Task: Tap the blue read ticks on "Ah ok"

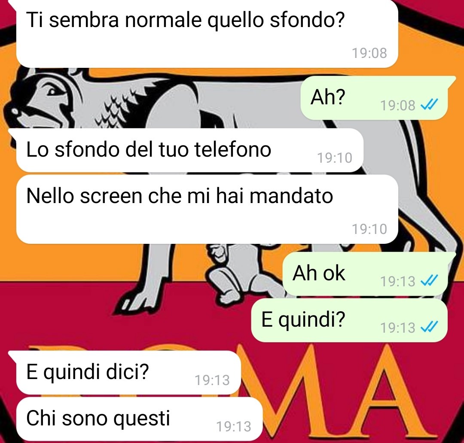Action: 429,280
